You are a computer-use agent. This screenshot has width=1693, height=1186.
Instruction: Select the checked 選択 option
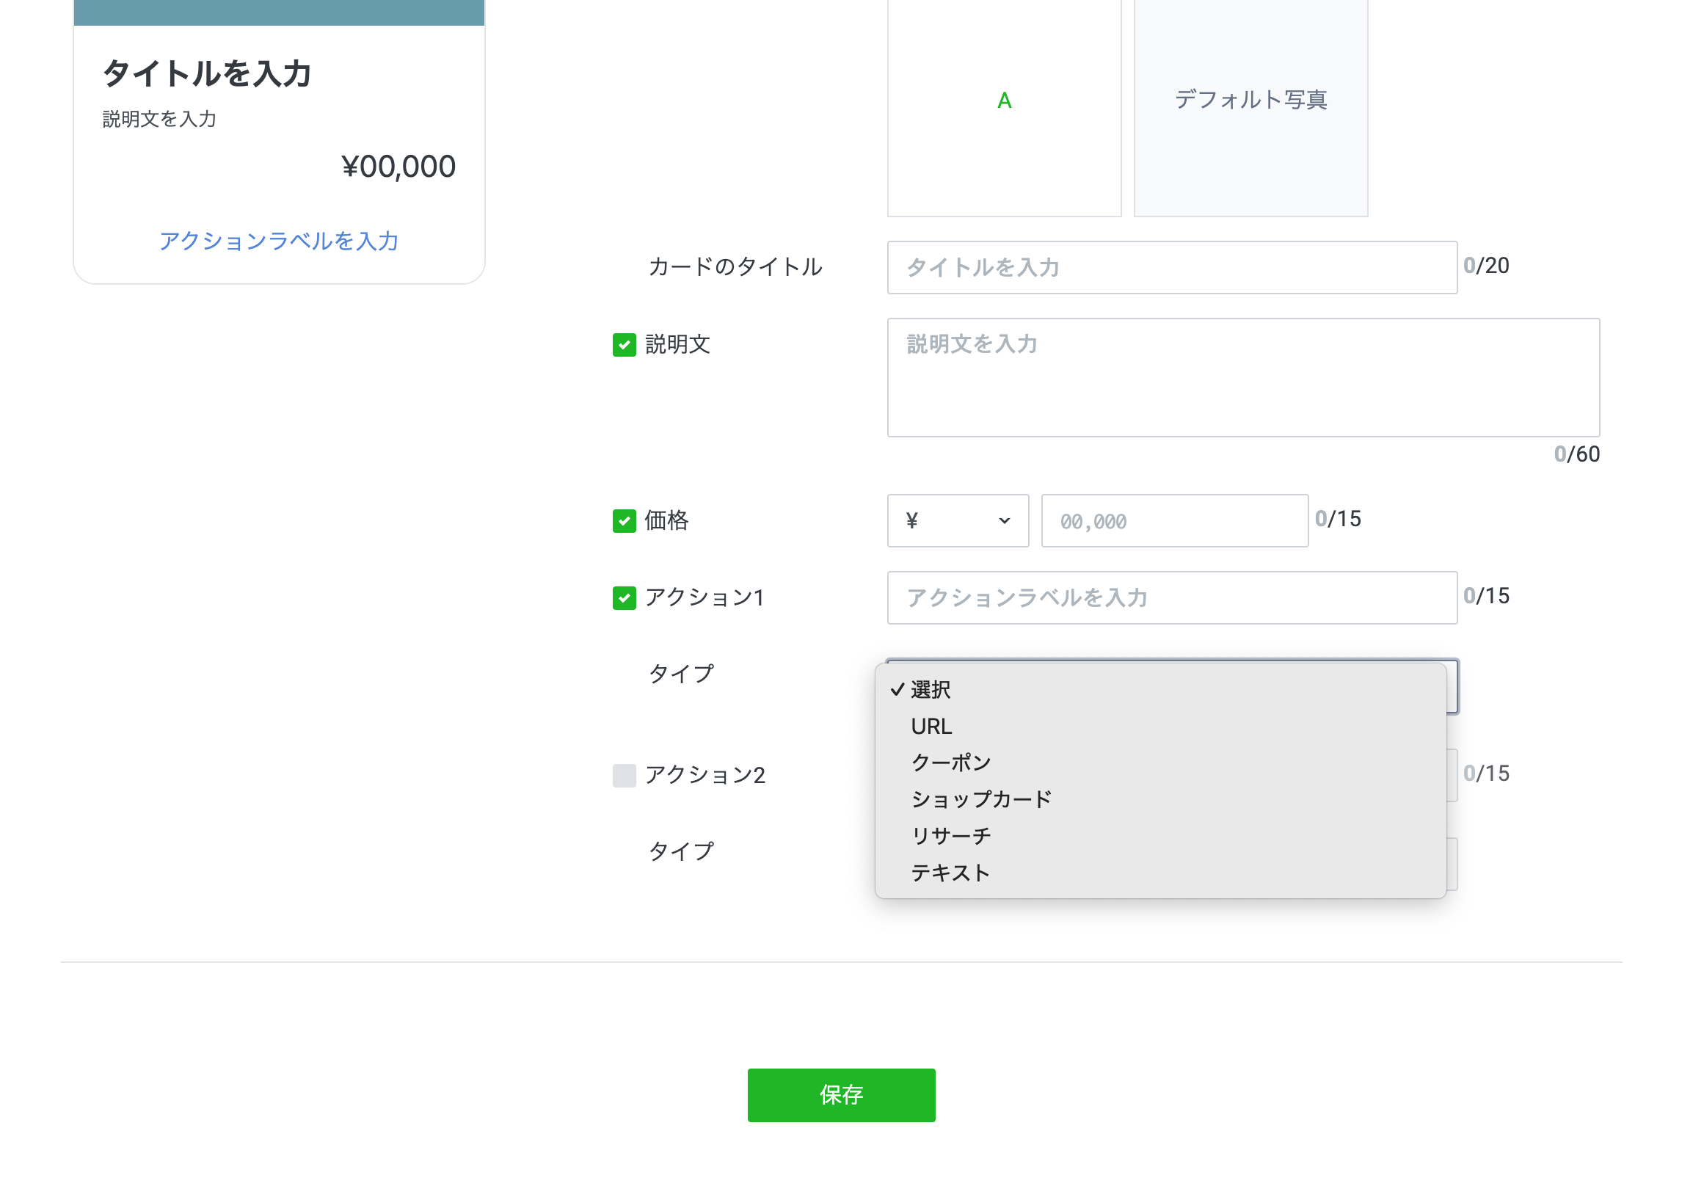930,690
